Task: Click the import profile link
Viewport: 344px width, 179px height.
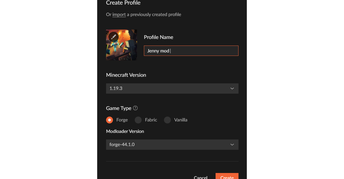Action: pyautogui.click(x=119, y=14)
